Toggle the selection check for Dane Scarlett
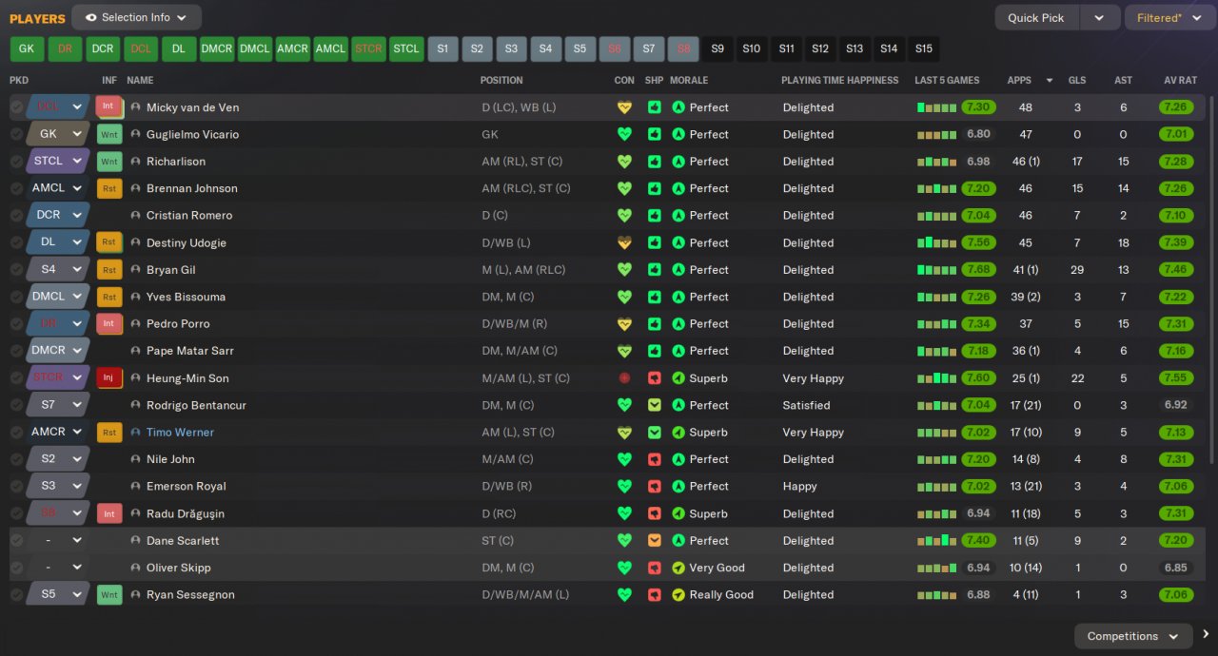 pos(16,540)
